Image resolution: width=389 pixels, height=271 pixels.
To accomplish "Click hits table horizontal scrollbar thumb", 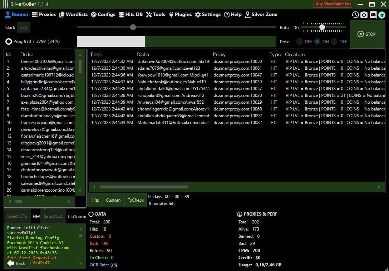I will point(144,187).
